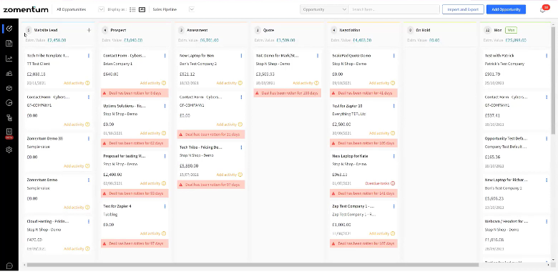
Task: Click the 'Deal has been rotten for 8 days' banner
Action: coord(134,93)
